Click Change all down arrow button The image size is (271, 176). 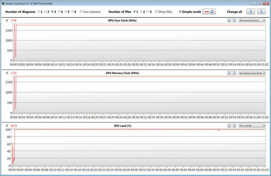click(x=261, y=12)
